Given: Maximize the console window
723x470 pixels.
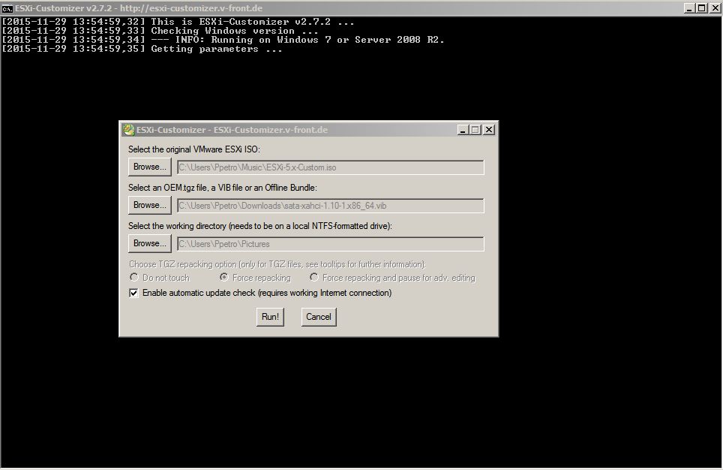Looking at the screenshot, I should click(701, 8).
